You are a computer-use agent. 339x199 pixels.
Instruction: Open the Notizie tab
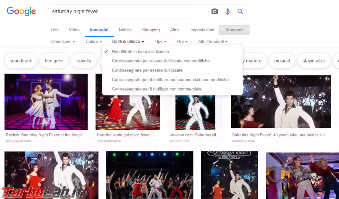(125, 30)
